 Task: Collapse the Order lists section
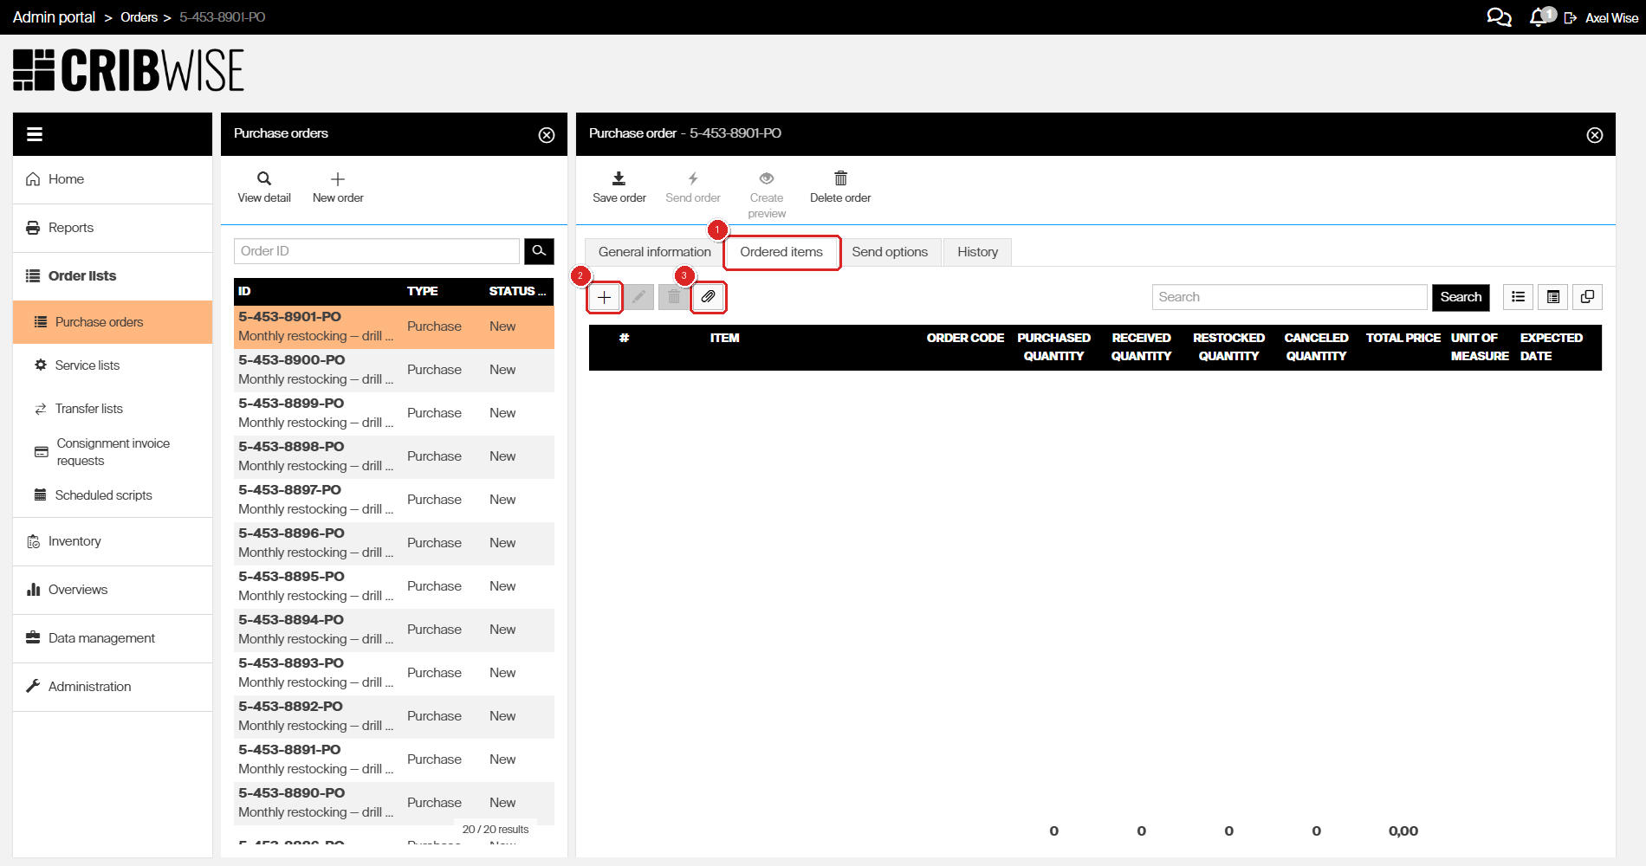click(82, 276)
